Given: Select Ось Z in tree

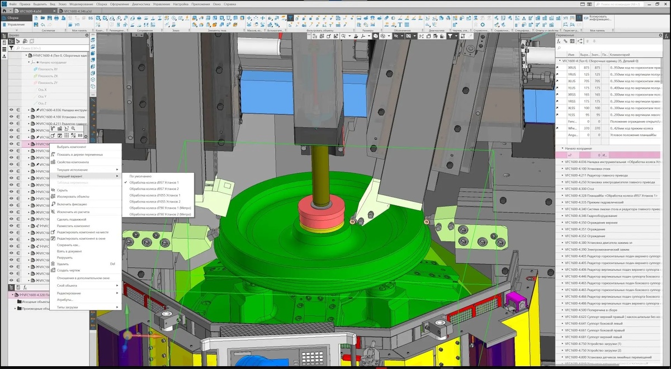Looking at the screenshot, I should pos(42,103).
